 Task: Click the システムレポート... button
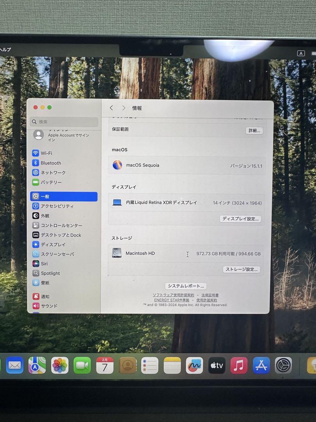(186, 286)
